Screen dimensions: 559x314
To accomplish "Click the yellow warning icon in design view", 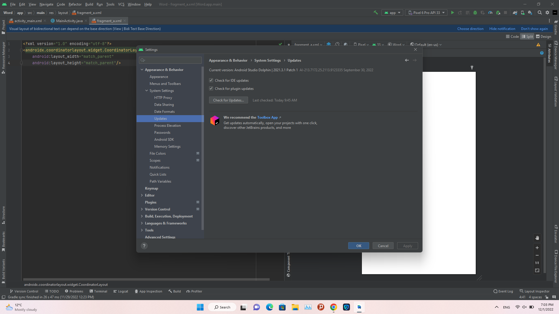I will [538, 44].
